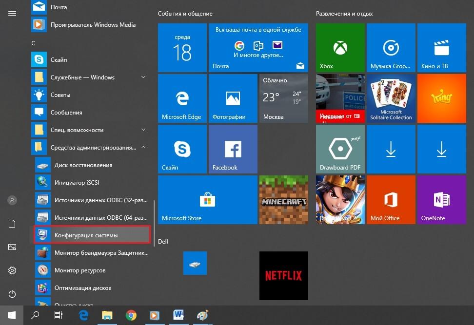Open the Кино и ТВ tile

(442, 48)
